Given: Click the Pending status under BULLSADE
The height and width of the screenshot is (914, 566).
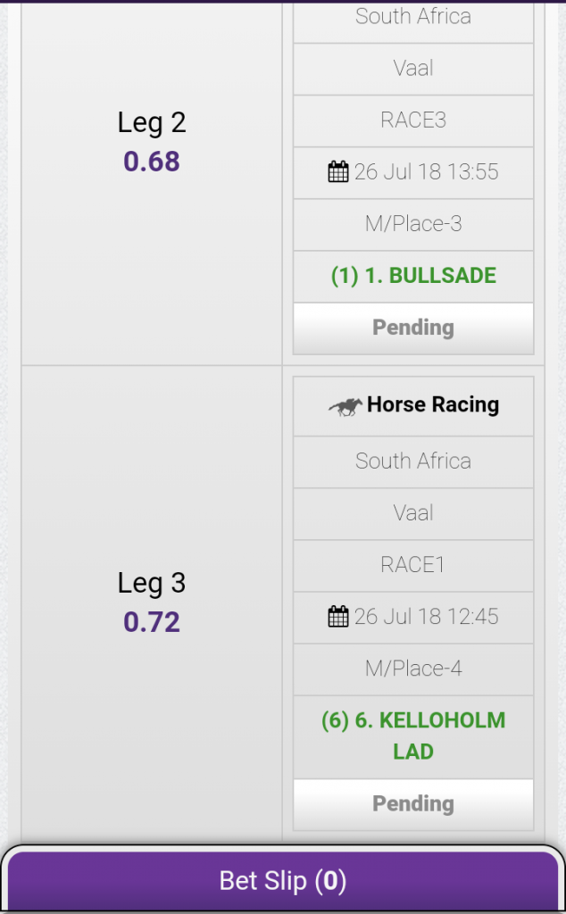Looking at the screenshot, I should click(x=413, y=328).
